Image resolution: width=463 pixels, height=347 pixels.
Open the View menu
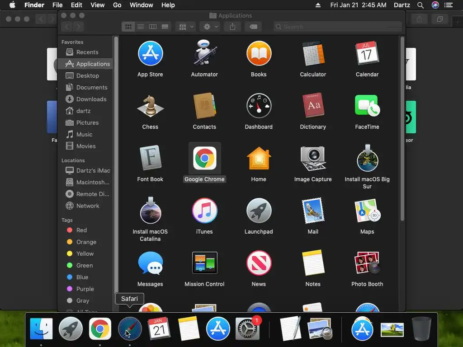98,5
